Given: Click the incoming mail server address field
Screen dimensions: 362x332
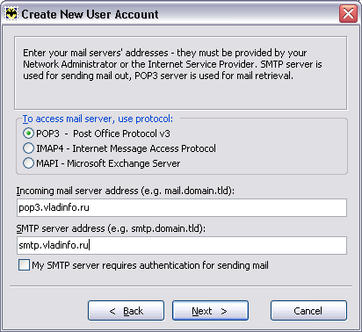Looking at the screenshot, I should point(182,207).
